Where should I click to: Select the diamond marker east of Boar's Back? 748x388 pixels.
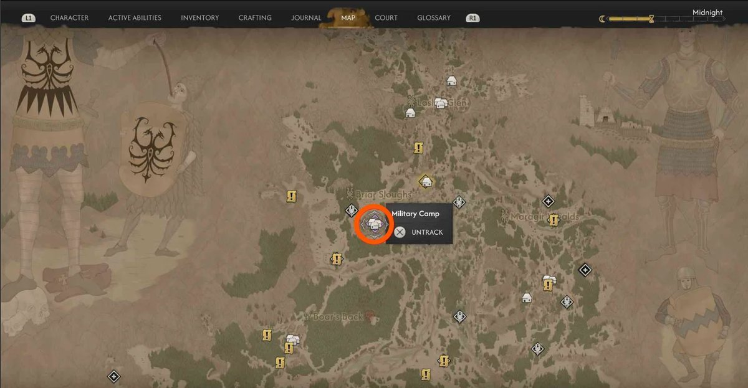pyautogui.click(x=460, y=317)
